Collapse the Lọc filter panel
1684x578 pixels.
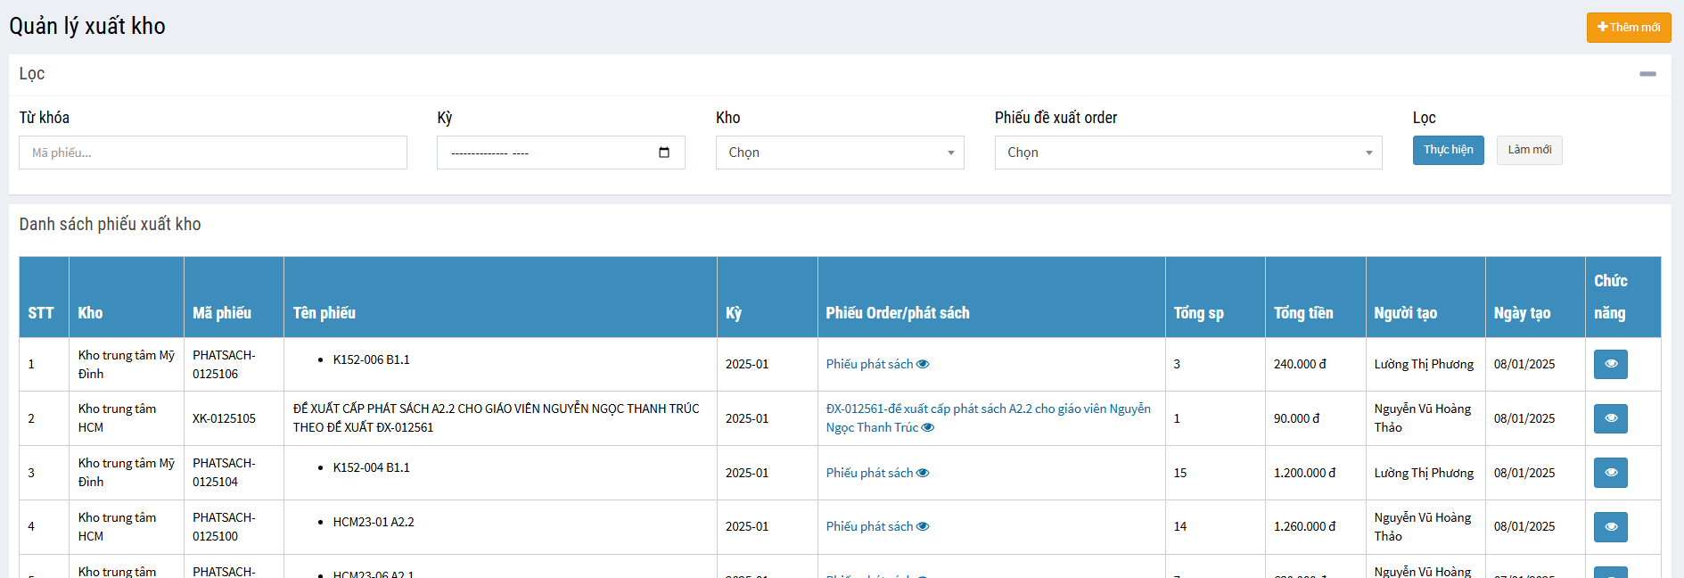1647,74
